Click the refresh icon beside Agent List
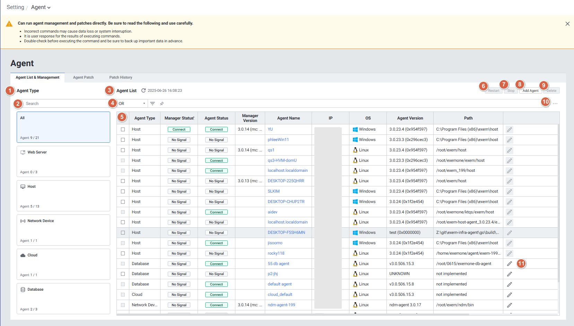This screenshot has height=326, width=574. point(143,90)
